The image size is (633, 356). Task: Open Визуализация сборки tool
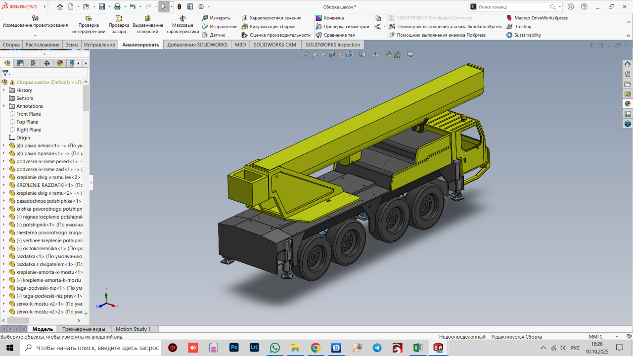(x=245, y=27)
